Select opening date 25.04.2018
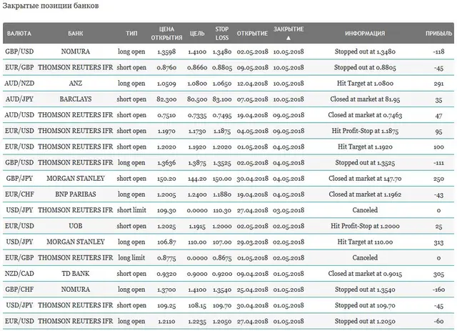The height and width of the screenshot is (331, 457). coord(252,290)
